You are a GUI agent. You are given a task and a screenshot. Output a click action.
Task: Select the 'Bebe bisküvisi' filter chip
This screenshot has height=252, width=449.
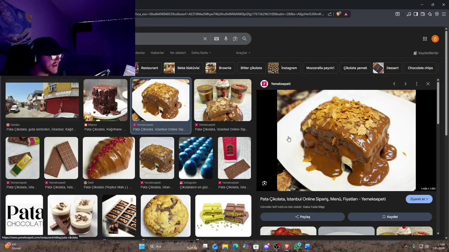[183, 68]
